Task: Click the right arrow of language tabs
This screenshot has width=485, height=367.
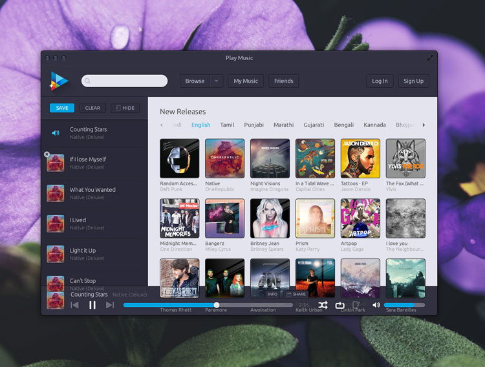Action: click(424, 125)
